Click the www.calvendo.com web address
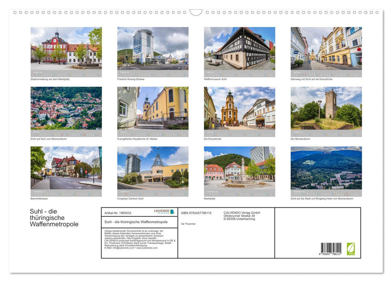 point(146,249)
